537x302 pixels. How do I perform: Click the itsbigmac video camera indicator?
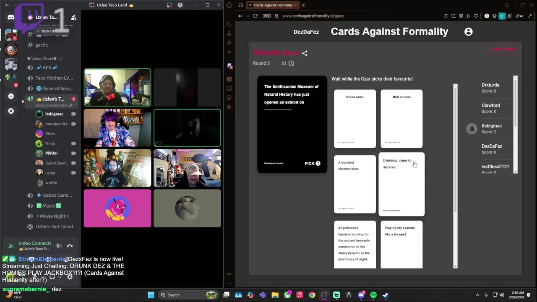[74, 114]
